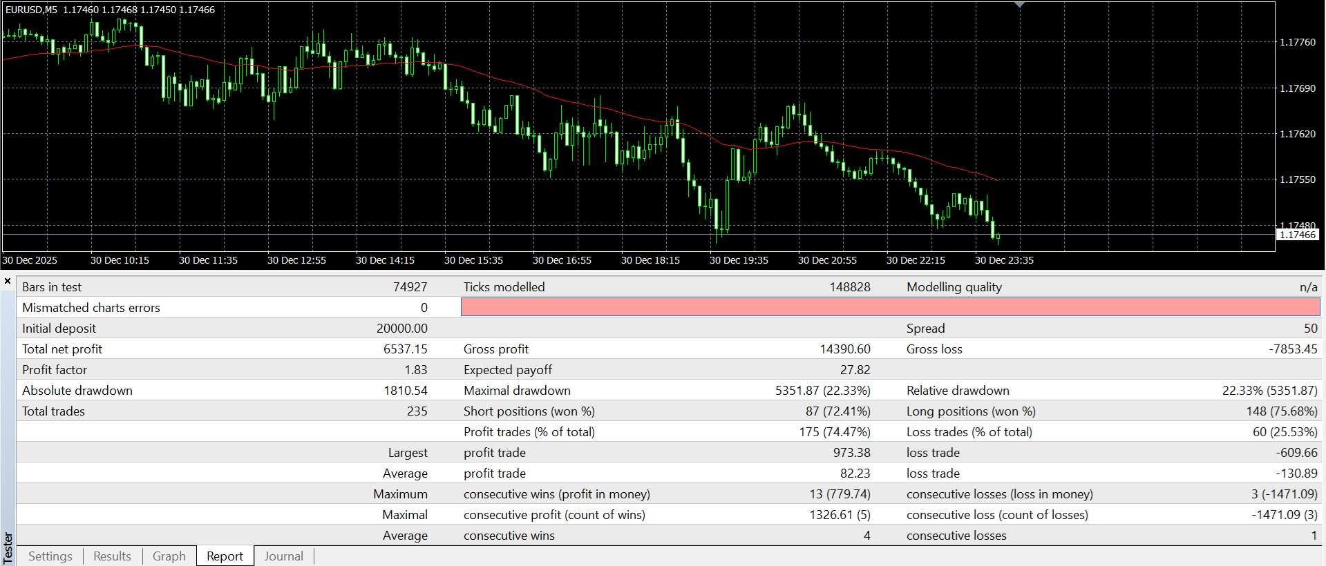Click the Absolute drawdown label
Screen dimensions: 1326x566
pyautogui.click(x=77, y=391)
